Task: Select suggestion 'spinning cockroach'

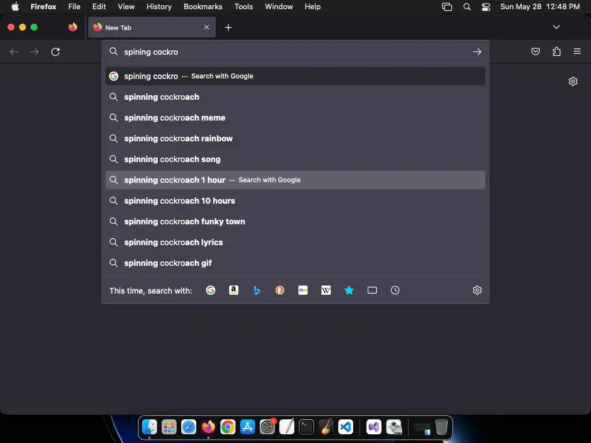Action: click(295, 97)
